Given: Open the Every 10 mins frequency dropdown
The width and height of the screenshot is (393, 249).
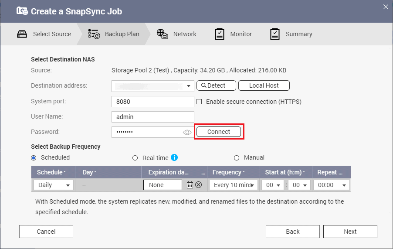Looking at the screenshot, I should (x=233, y=185).
